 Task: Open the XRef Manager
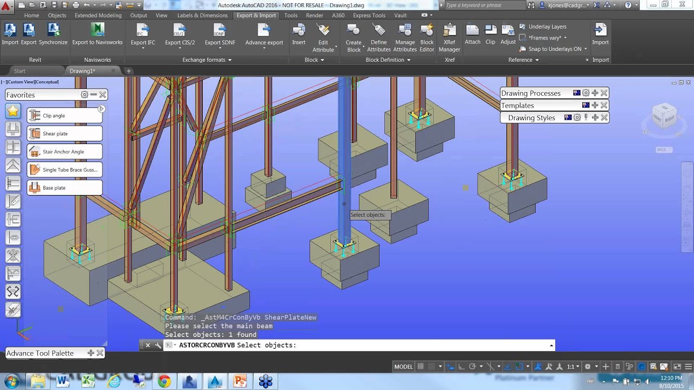449,38
